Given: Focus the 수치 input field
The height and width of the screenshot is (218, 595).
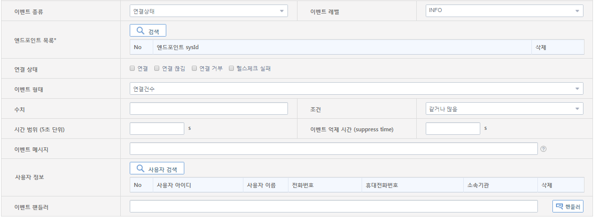Looking at the screenshot, I should 208,109.
